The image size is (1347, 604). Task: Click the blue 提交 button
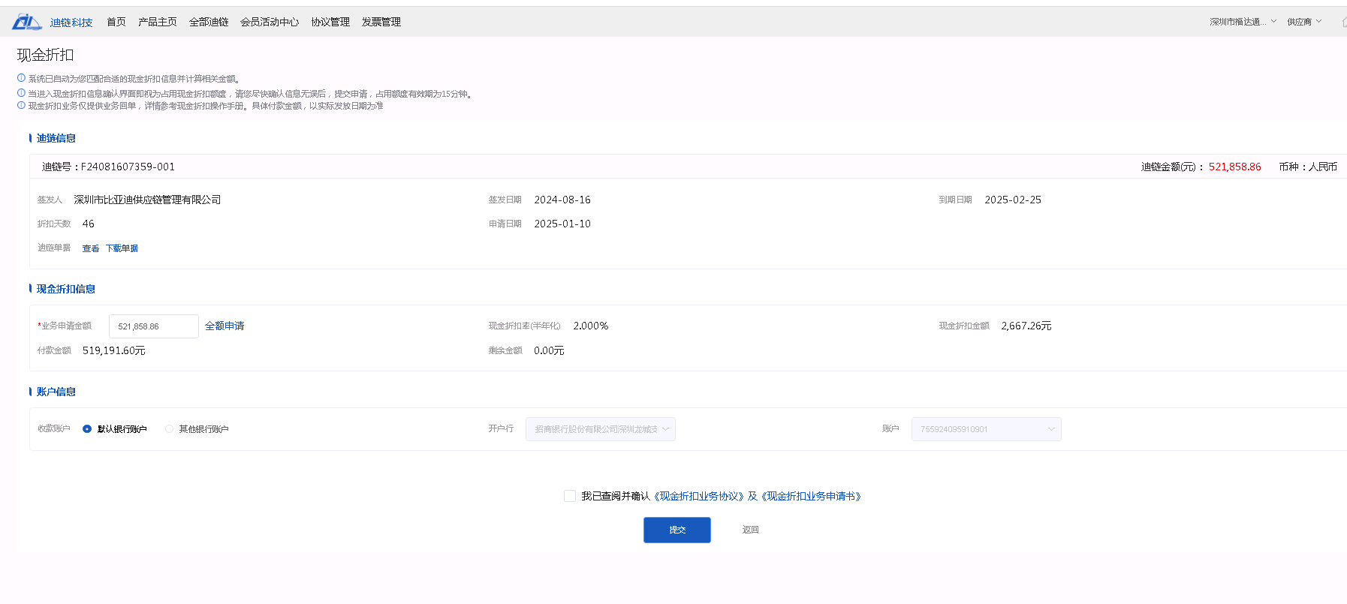click(677, 530)
